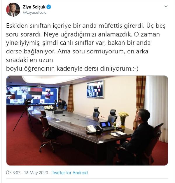Click the wall-mounted TV screen in photo
The height and width of the screenshot is (183, 175).
tap(95, 89)
